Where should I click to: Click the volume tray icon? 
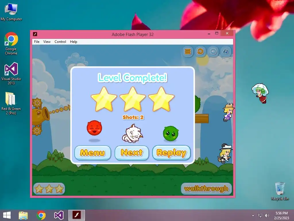(x=267, y=216)
